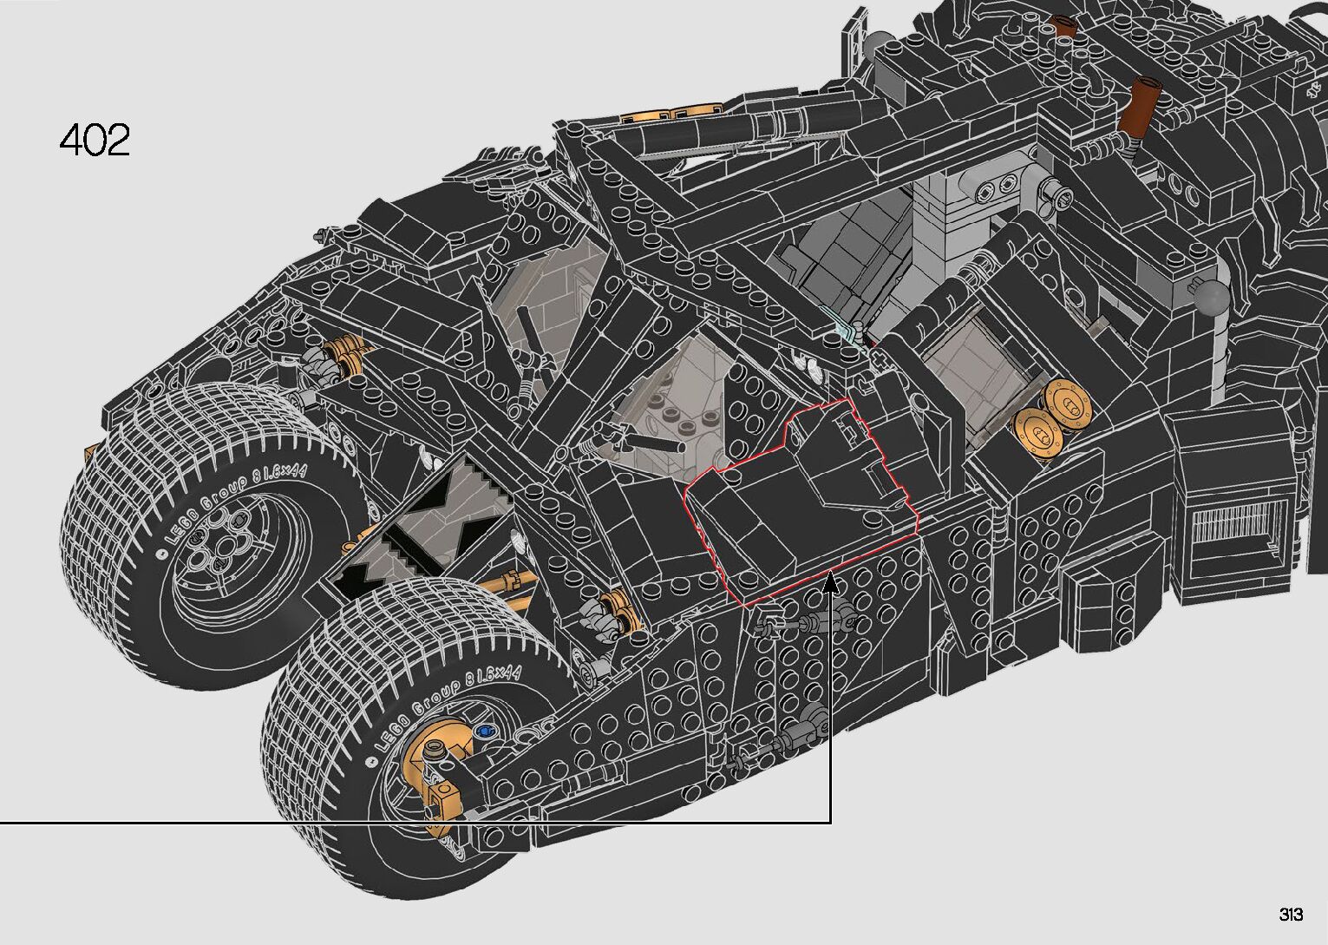This screenshot has width=1328, height=945.
Task: Click the page number 313
Action: 1290,915
